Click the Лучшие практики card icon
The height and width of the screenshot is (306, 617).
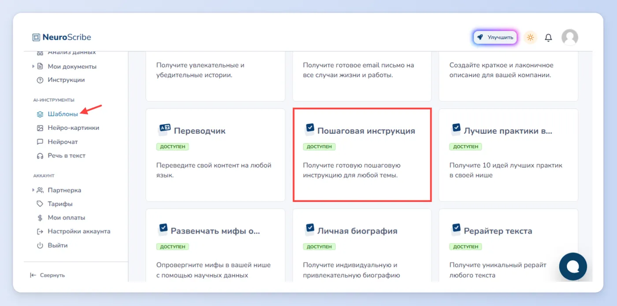click(456, 129)
